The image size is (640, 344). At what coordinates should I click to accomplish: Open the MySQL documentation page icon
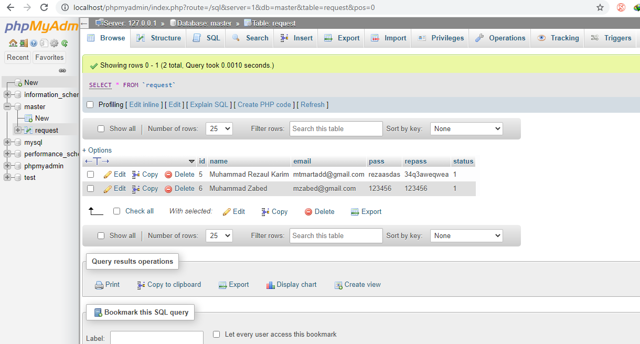(44, 44)
